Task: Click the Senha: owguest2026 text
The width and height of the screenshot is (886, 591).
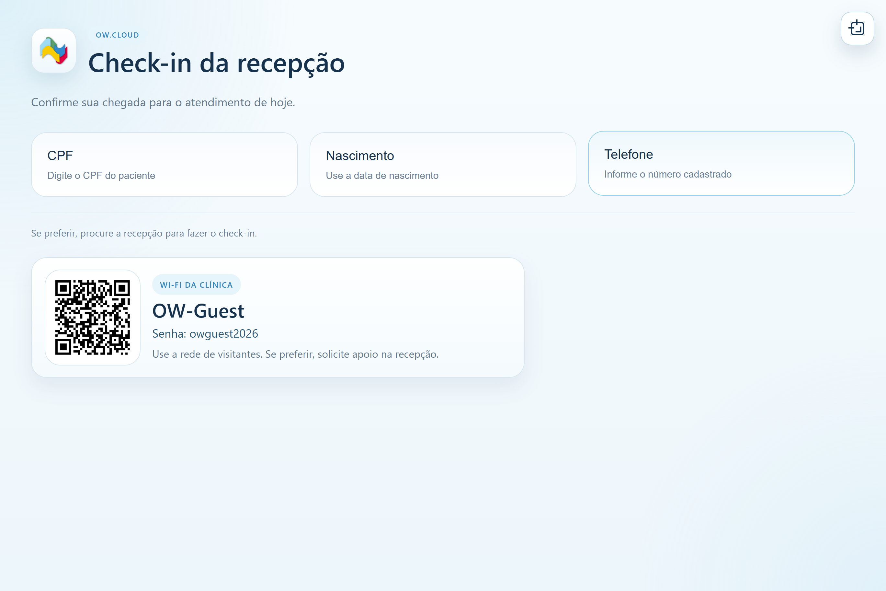Action: pos(205,333)
